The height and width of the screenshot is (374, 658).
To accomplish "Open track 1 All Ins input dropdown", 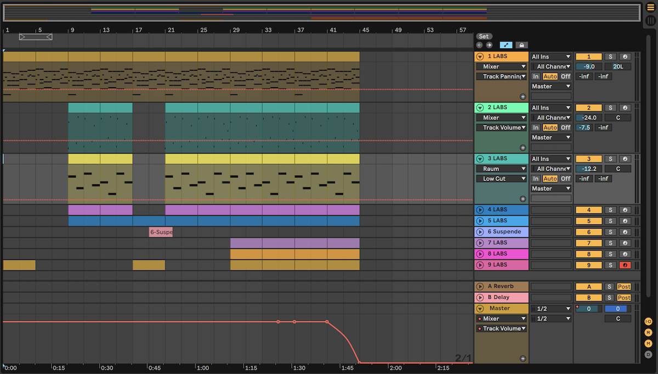I will pos(551,56).
